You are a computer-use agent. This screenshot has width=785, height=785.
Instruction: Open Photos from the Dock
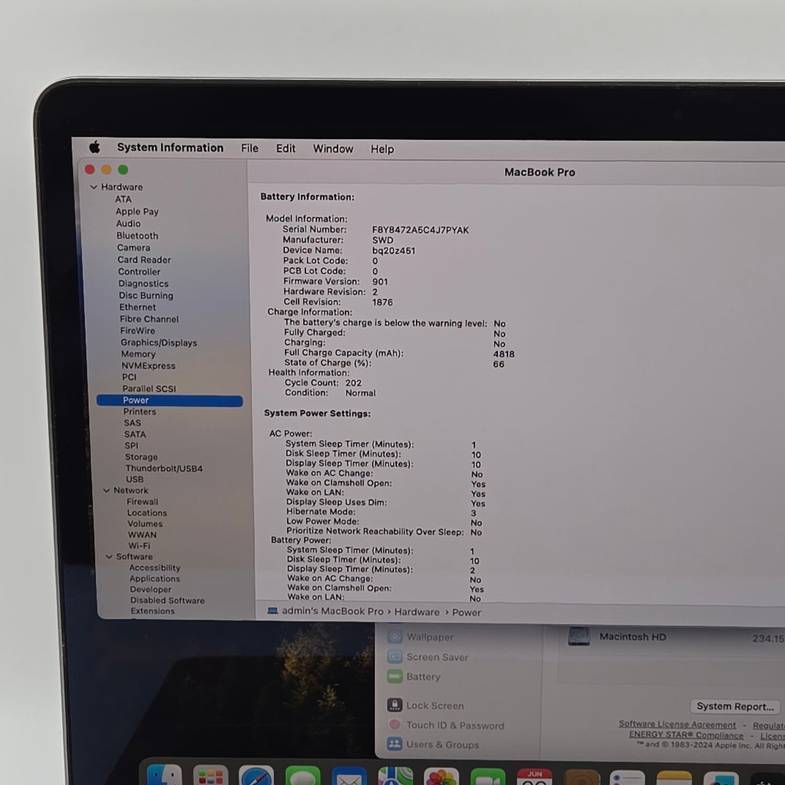(x=442, y=776)
